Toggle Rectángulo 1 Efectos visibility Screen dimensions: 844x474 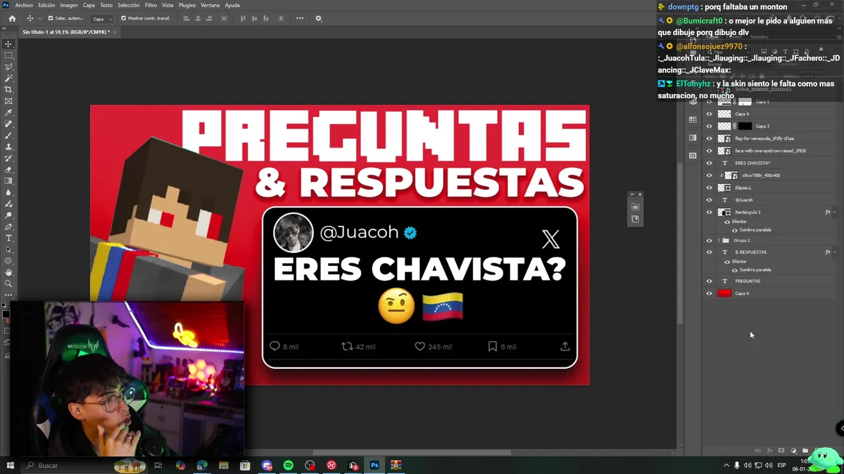[x=727, y=222]
